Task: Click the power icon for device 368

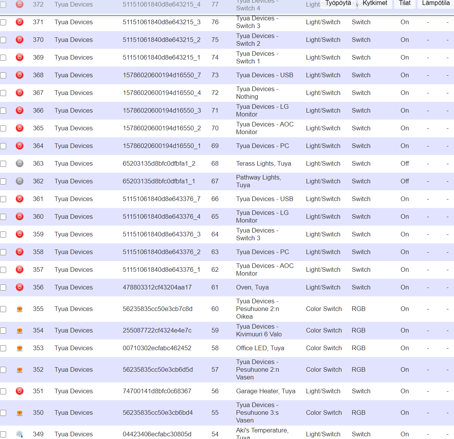Action: coord(20,75)
